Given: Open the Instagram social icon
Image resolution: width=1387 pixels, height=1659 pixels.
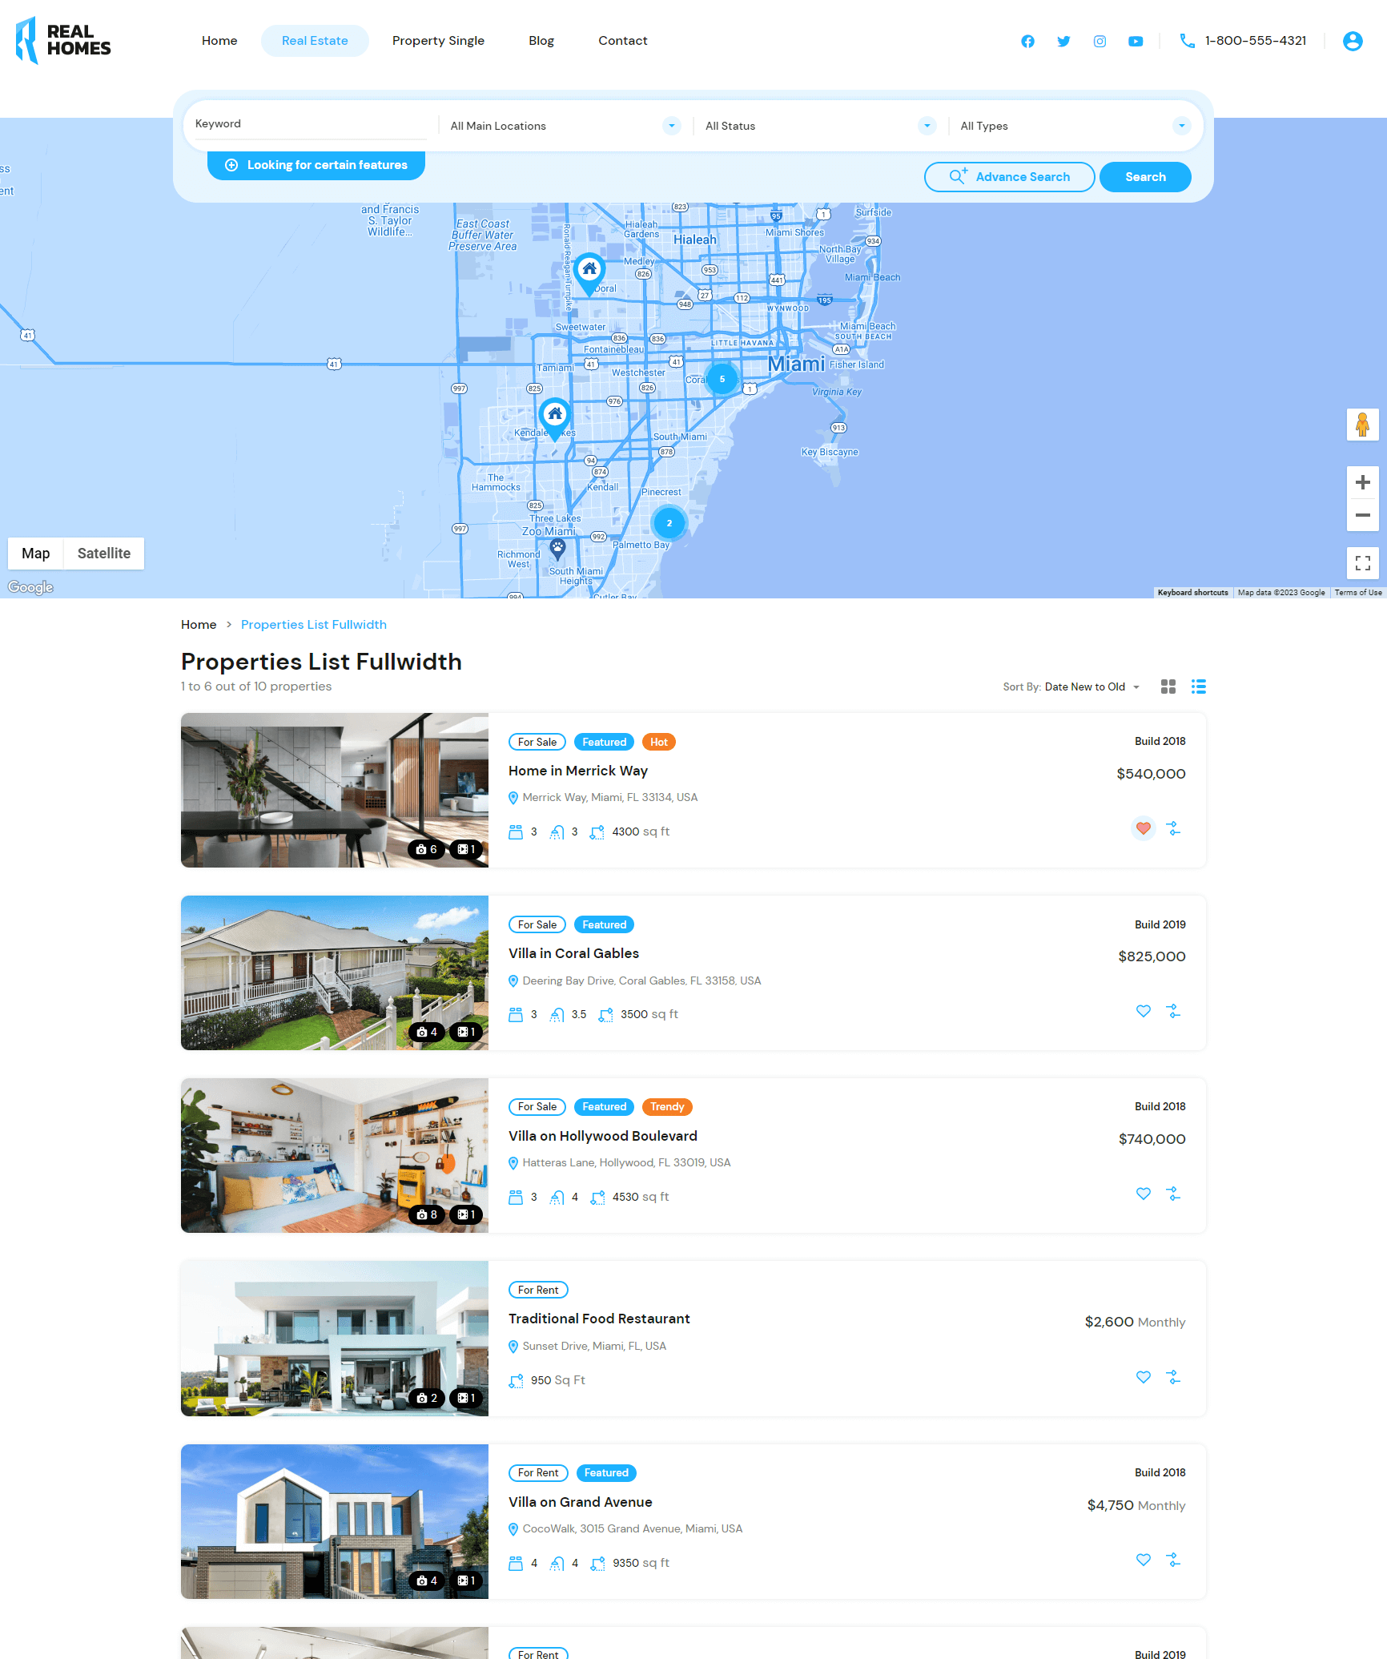Looking at the screenshot, I should [x=1100, y=41].
